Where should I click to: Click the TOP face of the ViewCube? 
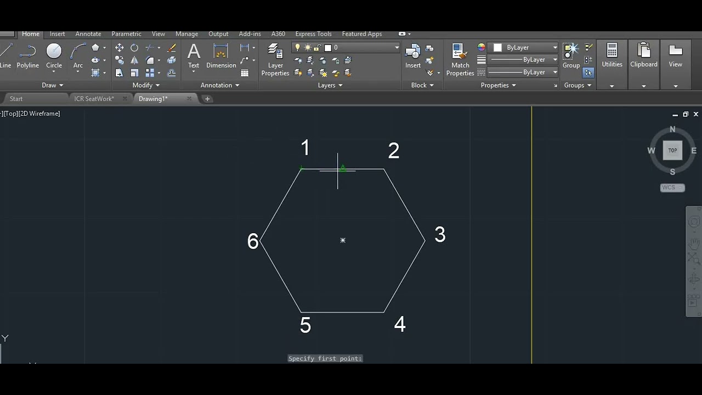[x=672, y=150]
